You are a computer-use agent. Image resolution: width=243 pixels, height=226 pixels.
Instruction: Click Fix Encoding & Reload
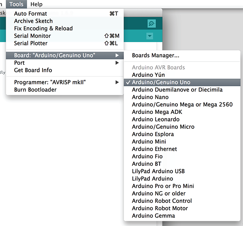point(65,28)
